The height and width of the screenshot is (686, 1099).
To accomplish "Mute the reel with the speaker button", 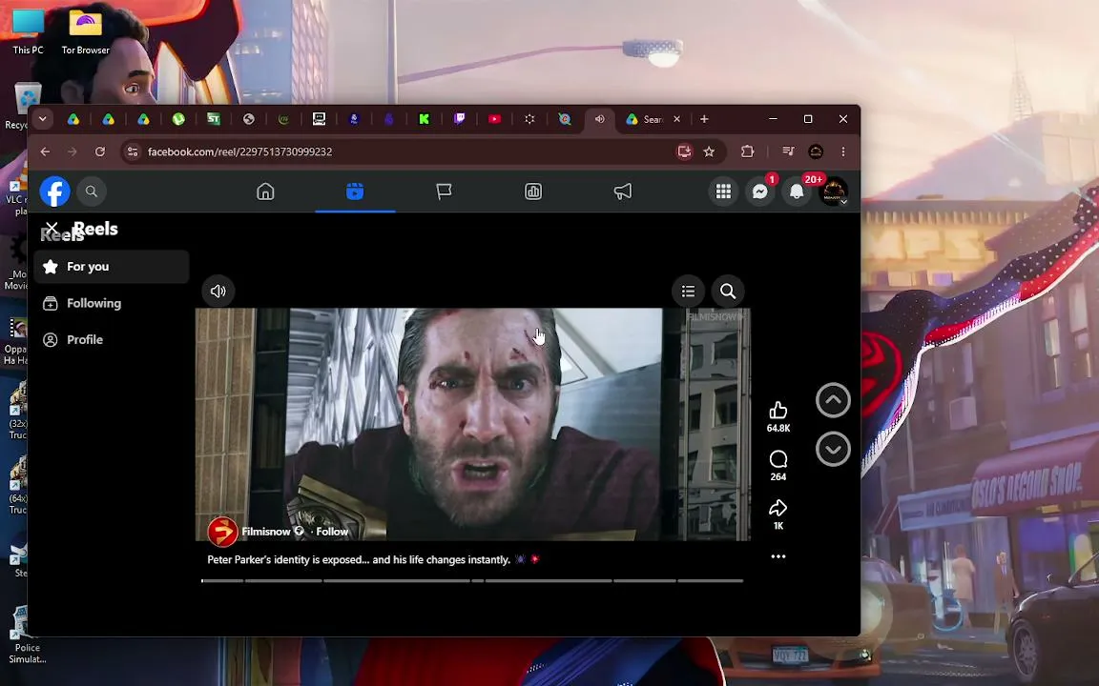I will [x=218, y=292].
